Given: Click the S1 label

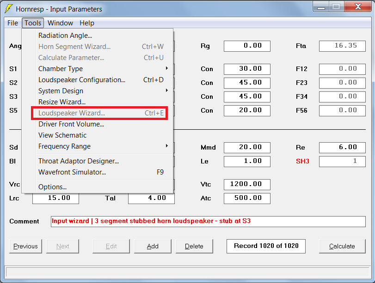Looking at the screenshot, I should (x=13, y=69).
